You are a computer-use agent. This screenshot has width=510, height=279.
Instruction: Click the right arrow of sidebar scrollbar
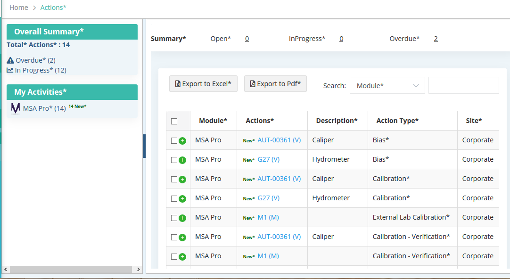tap(138, 269)
